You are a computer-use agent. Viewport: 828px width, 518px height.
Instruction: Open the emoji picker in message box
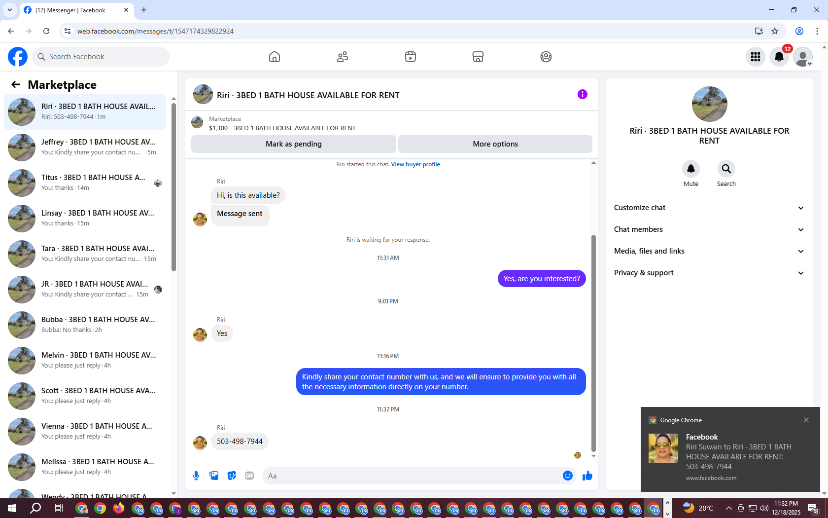coord(568,476)
